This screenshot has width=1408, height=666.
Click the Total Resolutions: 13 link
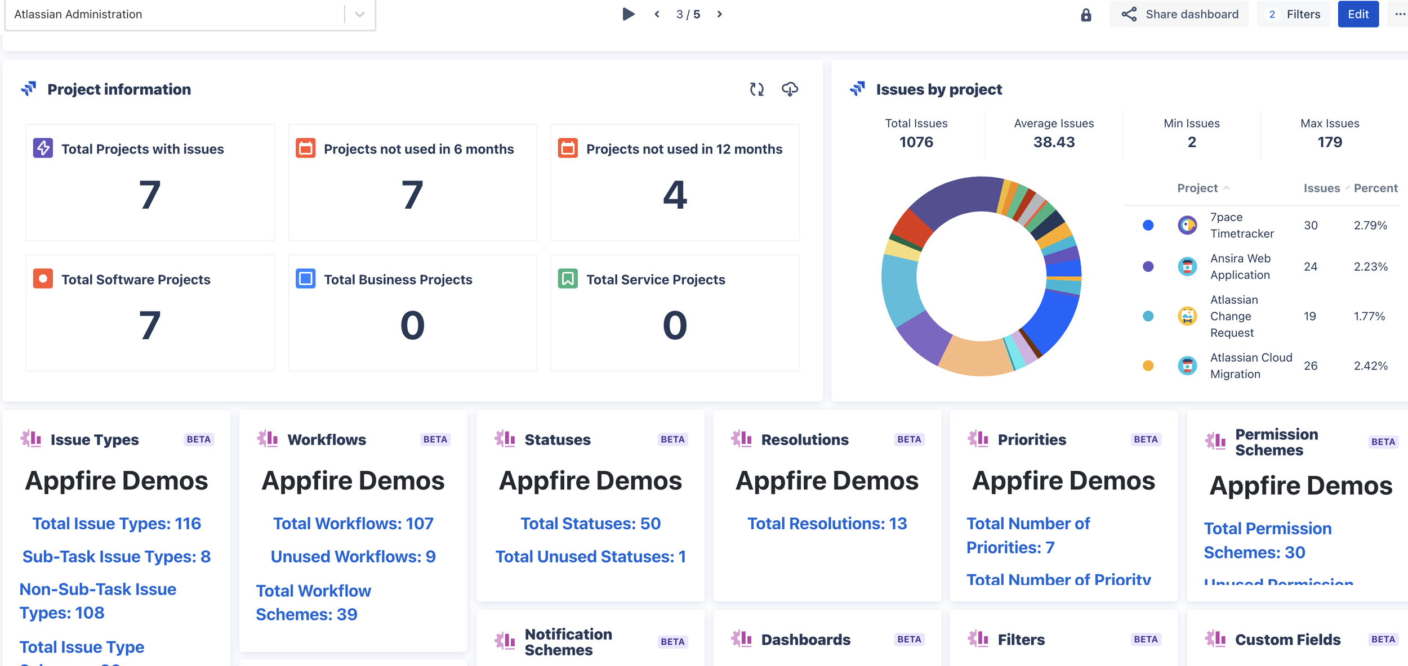point(827,524)
